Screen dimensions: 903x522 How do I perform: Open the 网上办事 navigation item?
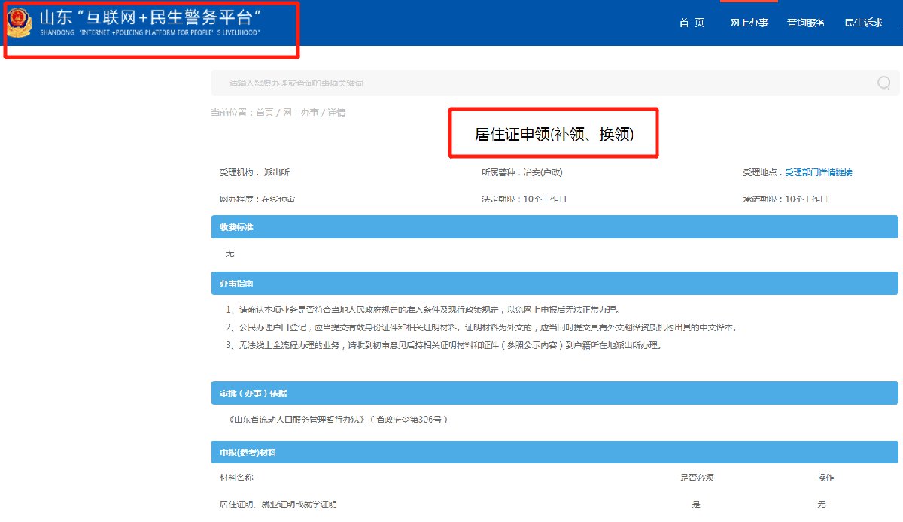[x=749, y=23]
